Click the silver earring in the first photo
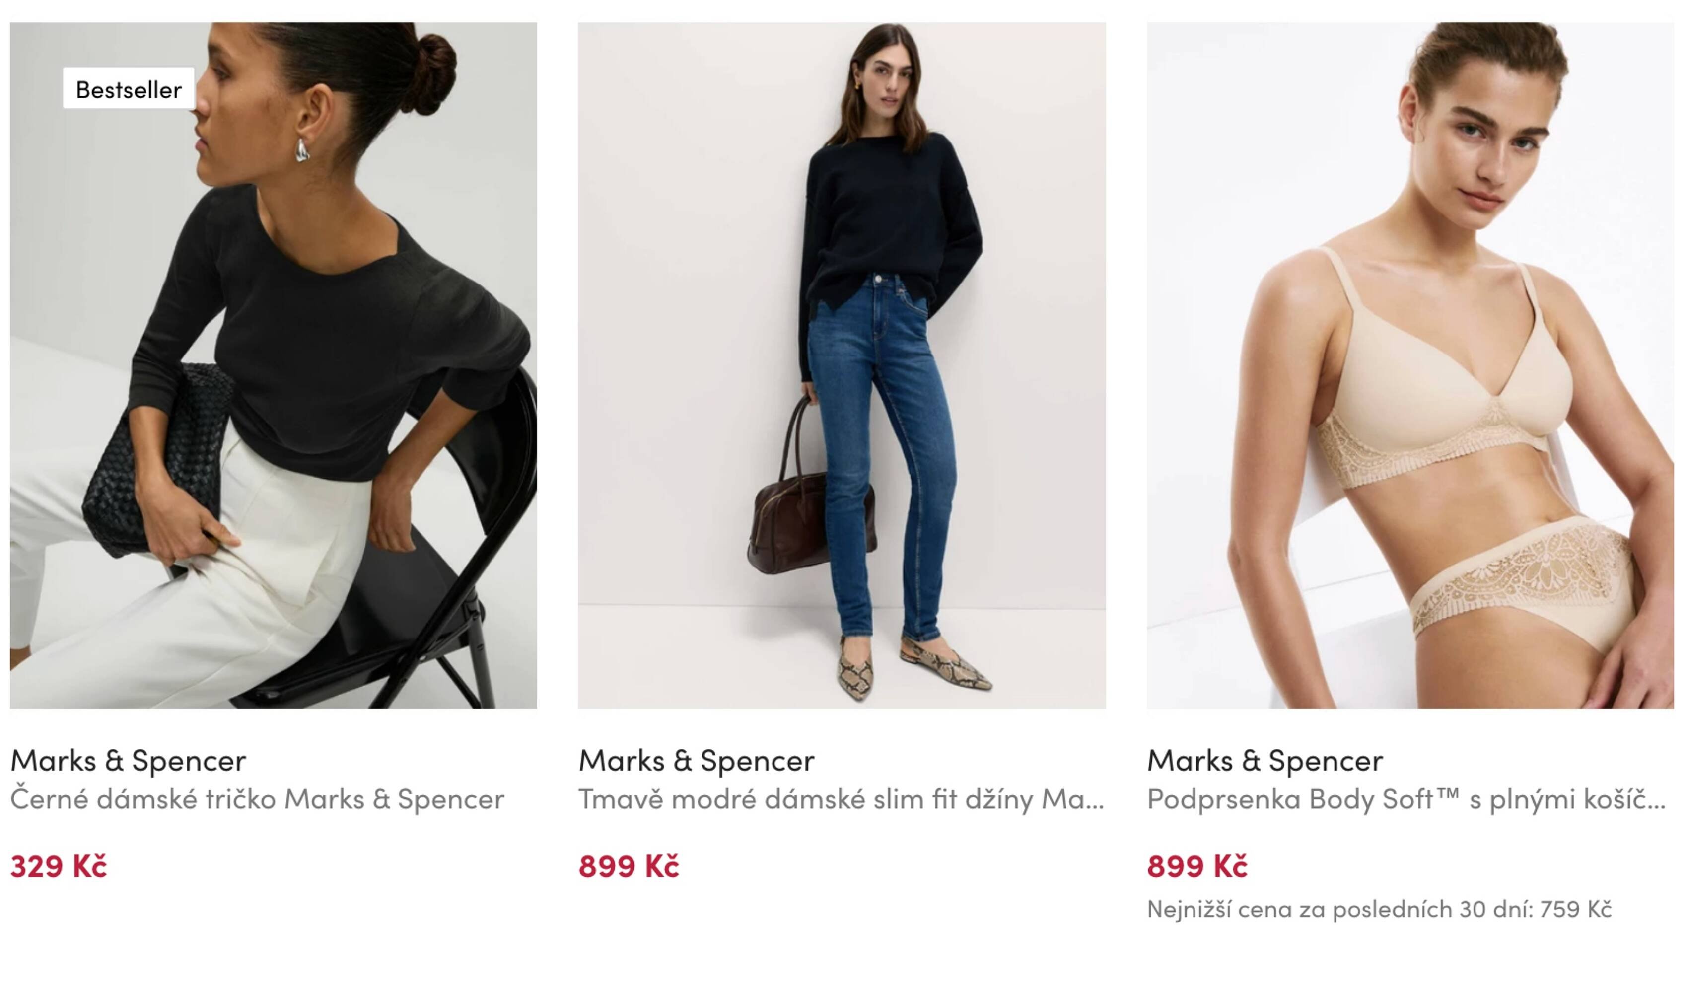 [x=302, y=150]
